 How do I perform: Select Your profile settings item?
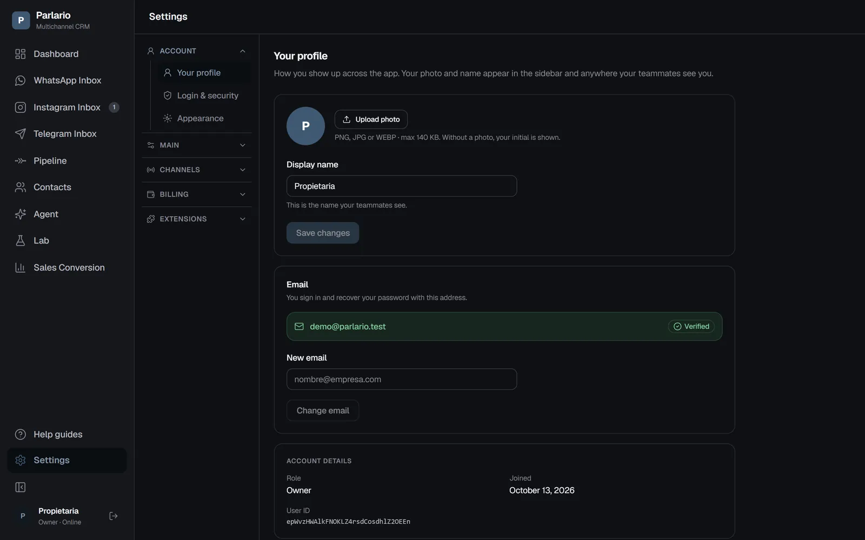[x=204, y=73]
